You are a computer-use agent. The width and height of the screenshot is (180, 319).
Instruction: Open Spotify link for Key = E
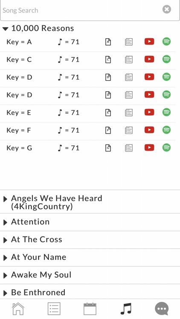pos(166,112)
